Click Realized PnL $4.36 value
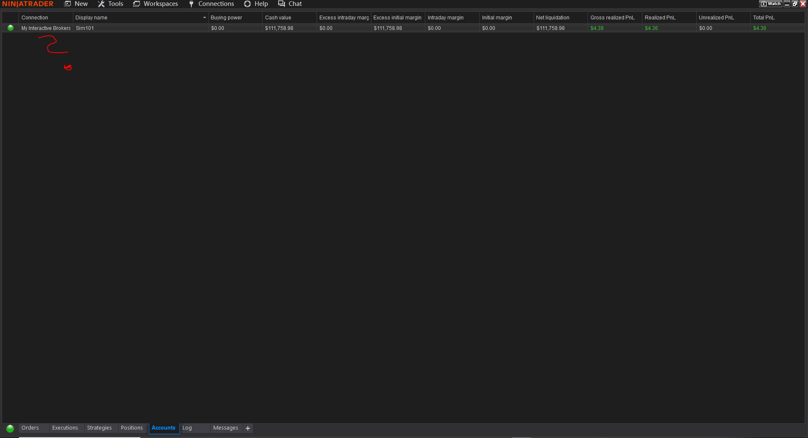This screenshot has width=808, height=438. point(651,28)
